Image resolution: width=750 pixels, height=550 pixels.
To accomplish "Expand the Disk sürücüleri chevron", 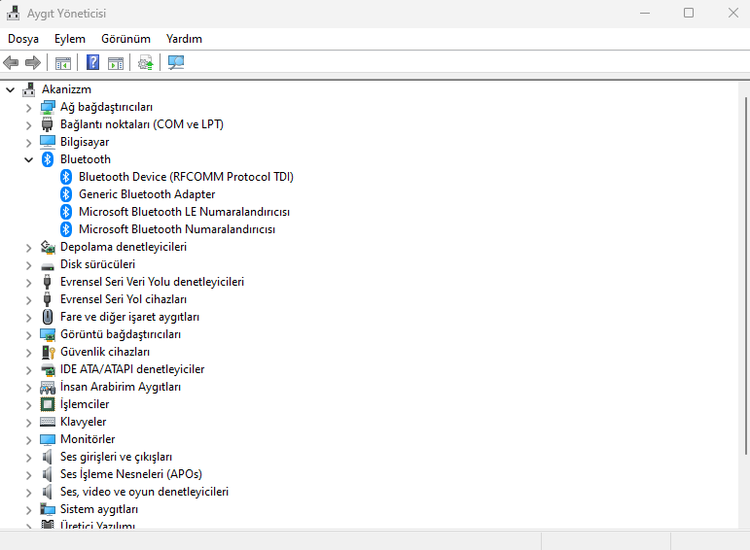I will pos(29,264).
